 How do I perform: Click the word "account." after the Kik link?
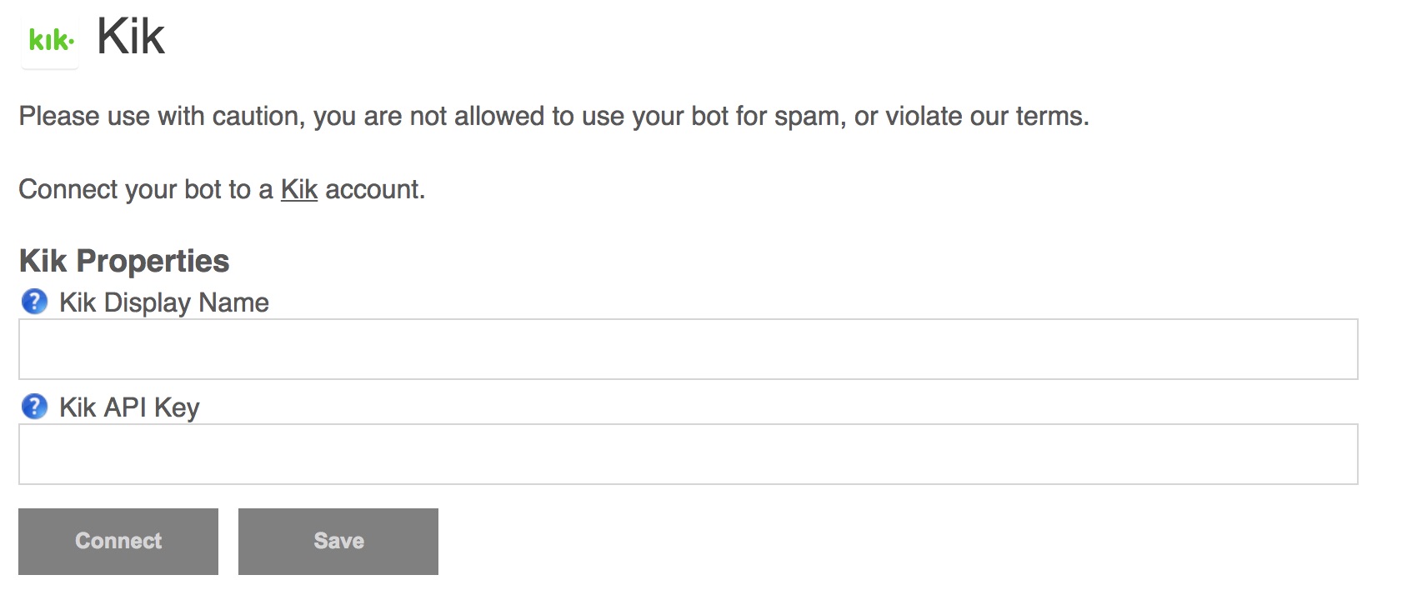375,190
